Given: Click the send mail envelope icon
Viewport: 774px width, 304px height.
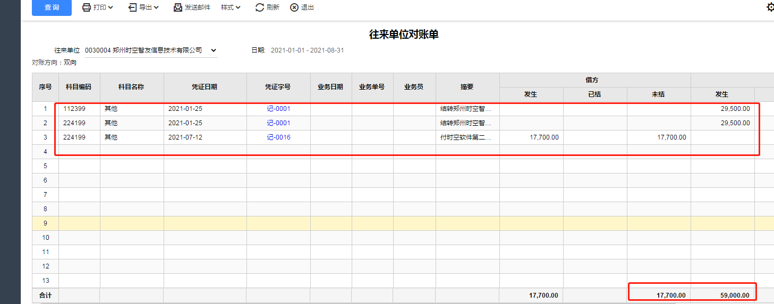Looking at the screenshot, I should (x=178, y=7).
